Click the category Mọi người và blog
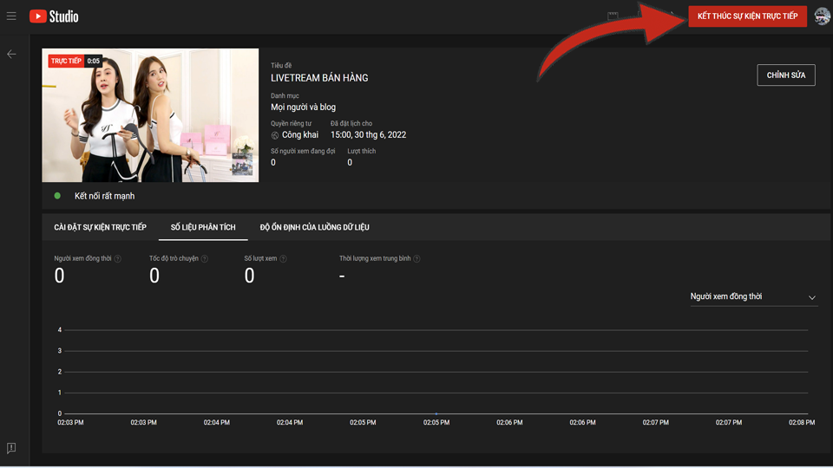This screenshot has width=833, height=468. click(304, 107)
